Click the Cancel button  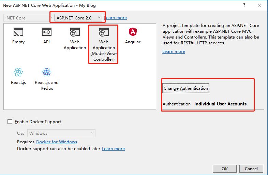pyautogui.click(x=251, y=169)
